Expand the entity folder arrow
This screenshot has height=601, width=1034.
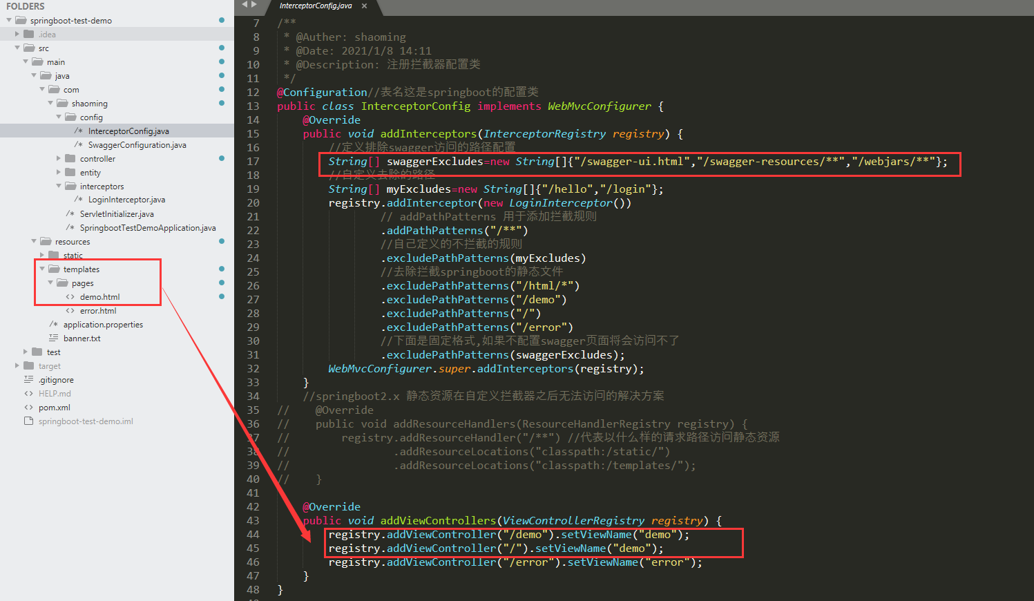59,172
